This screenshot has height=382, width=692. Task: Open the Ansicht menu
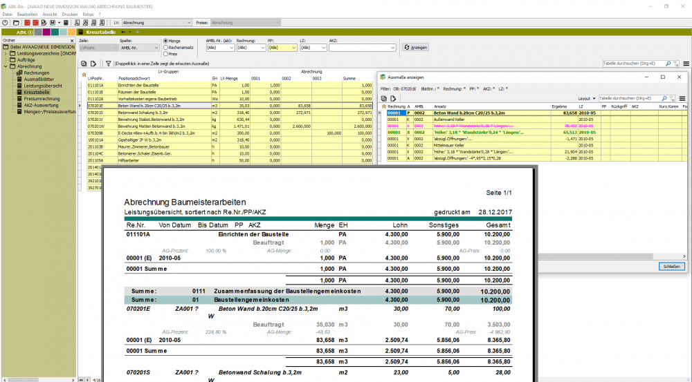coord(49,15)
